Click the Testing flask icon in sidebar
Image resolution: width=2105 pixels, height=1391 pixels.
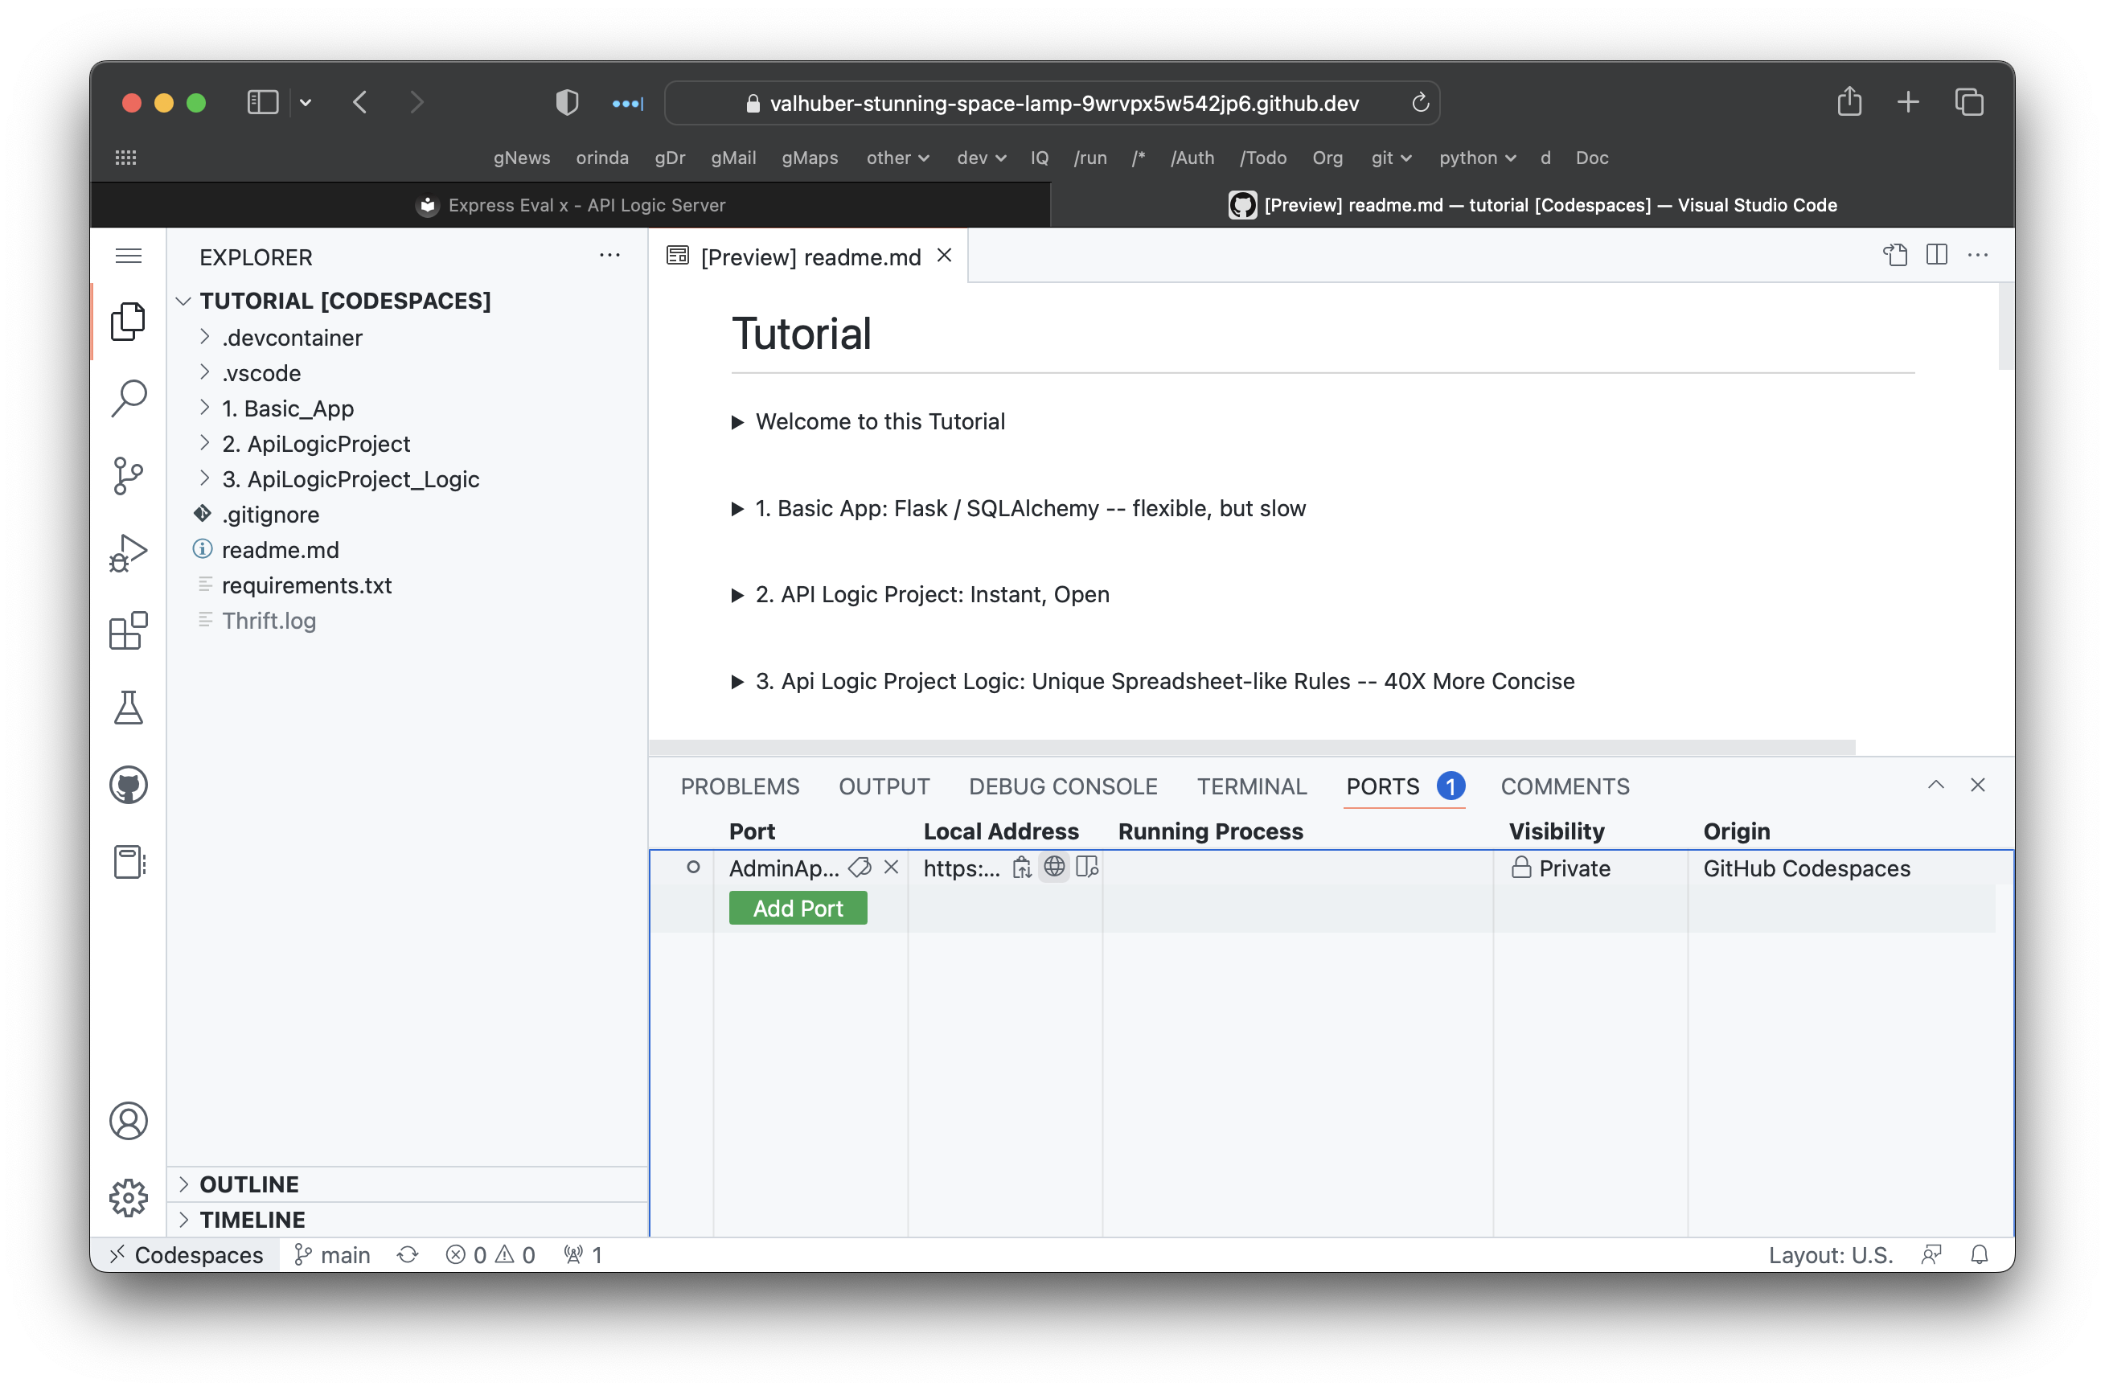click(x=130, y=707)
